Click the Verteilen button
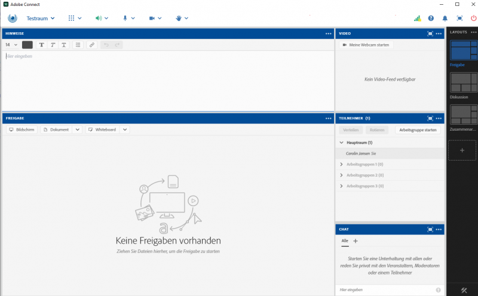The image size is (478, 296). [x=351, y=129]
